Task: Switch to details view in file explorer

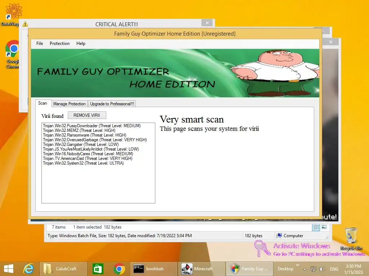Action: pyautogui.click(x=316, y=227)
